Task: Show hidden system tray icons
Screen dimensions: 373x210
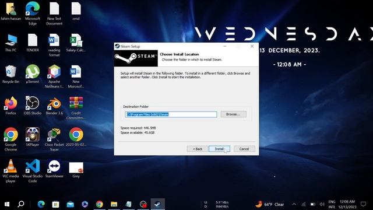Action: point(294,204)
